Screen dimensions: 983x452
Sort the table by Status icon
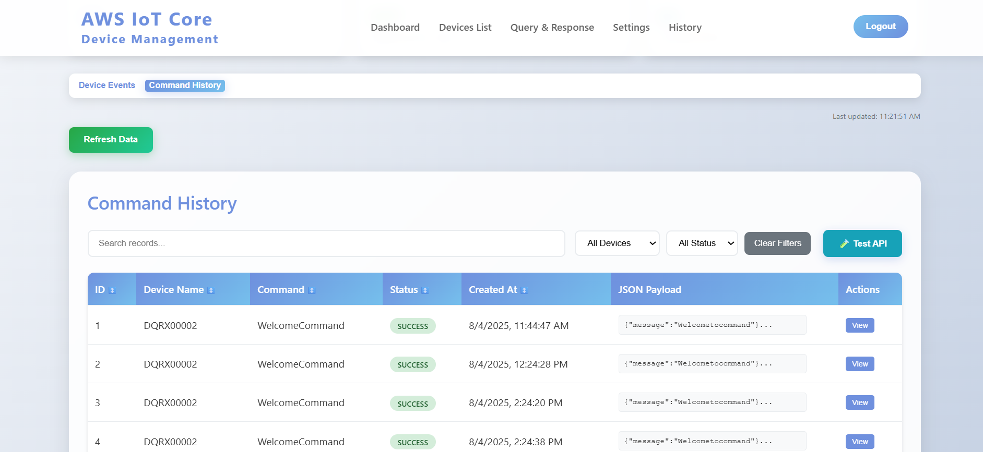coord(425,290)
